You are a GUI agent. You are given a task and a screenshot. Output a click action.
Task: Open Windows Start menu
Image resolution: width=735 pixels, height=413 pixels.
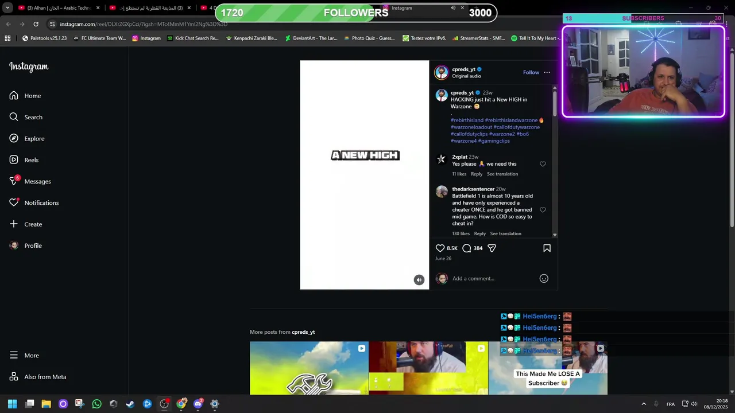coord(12,404)
